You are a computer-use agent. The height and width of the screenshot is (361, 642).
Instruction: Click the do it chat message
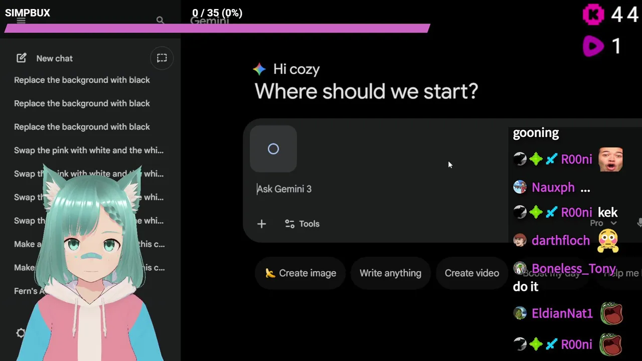[x=526, y=287]
